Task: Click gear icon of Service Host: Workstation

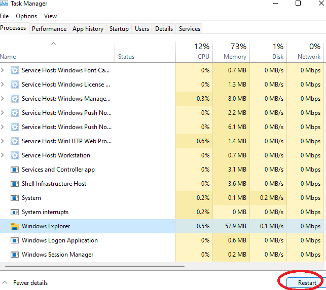Action: point(15,155)
